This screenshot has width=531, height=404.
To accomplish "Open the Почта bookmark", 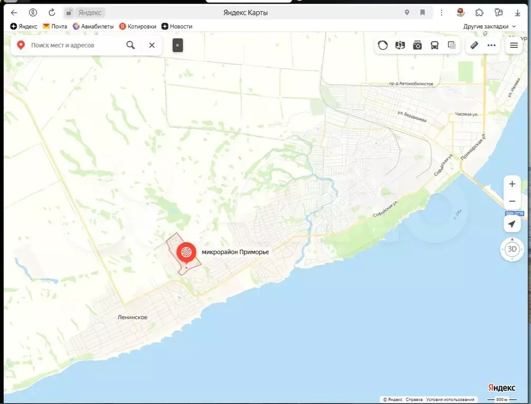I will (x=55, y=26).
